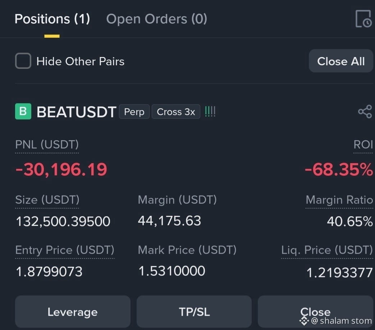Tap the Close All button
Image resolution: width=375 pixels, height=330 pixels.
pos(341,61)
